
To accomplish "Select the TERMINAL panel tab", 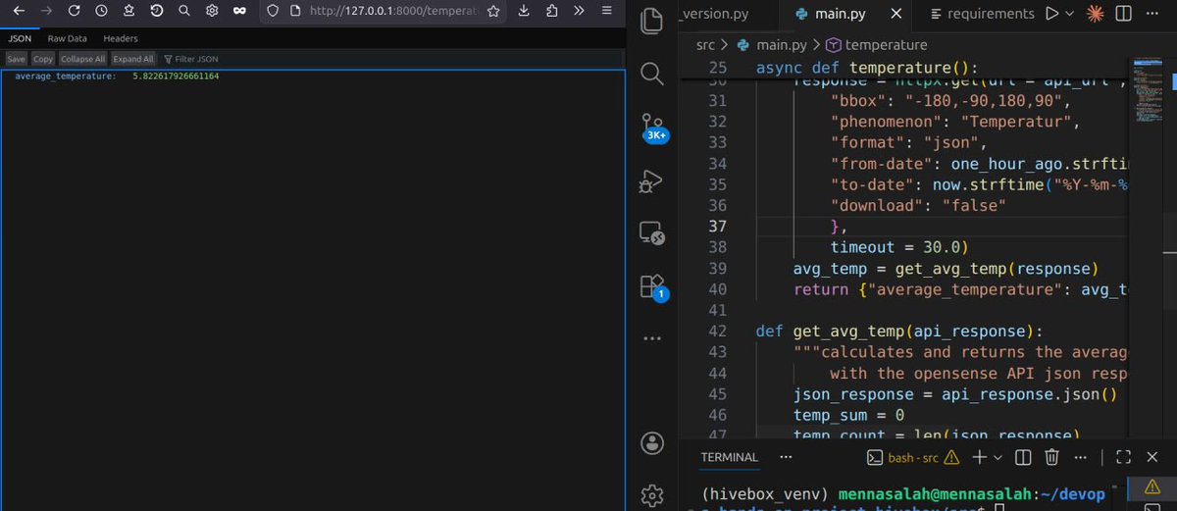I will [729, 457].
